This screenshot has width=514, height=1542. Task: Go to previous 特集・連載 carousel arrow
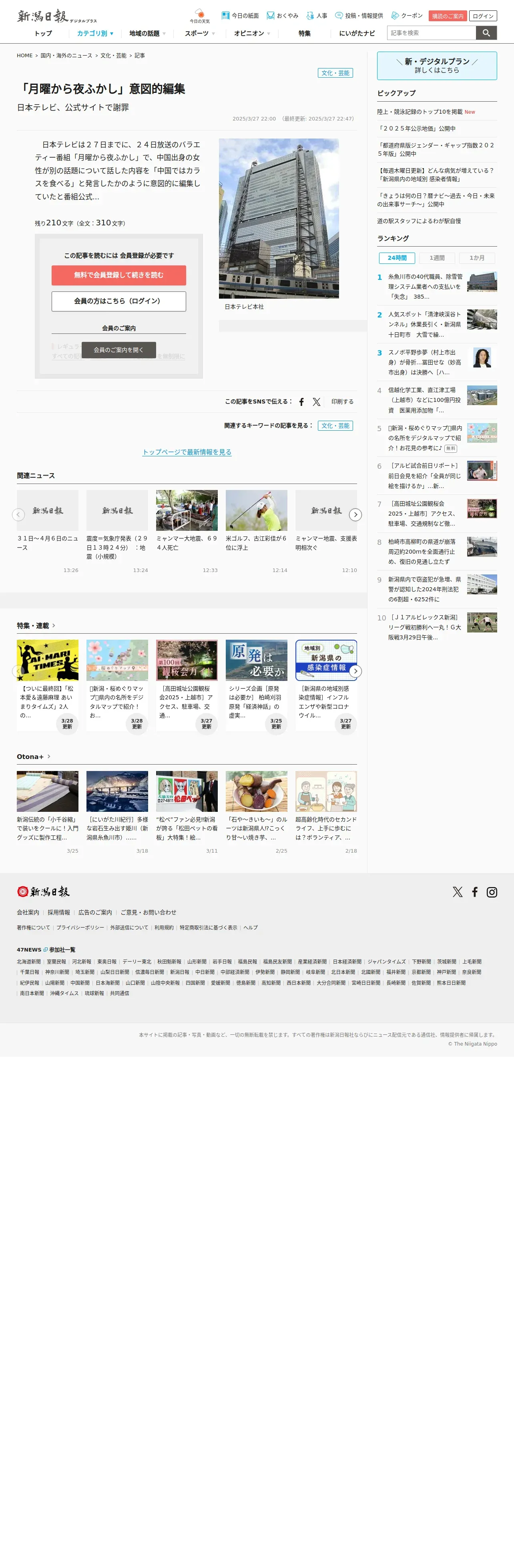pyautogui.click(x=18, y=671)
